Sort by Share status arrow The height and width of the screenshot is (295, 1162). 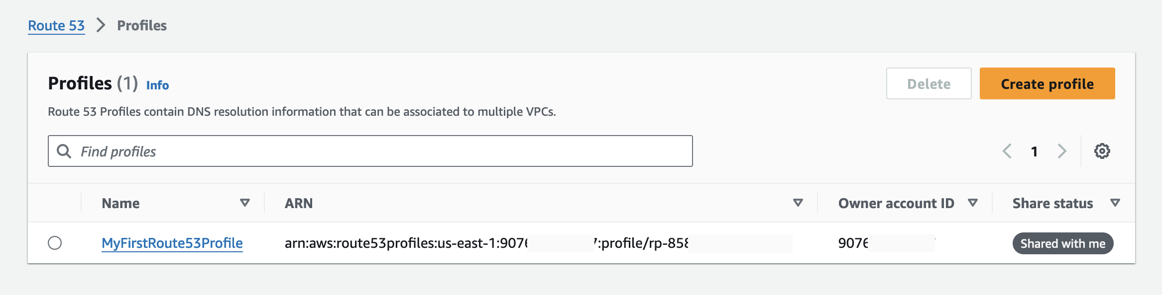click(1115, 203)
